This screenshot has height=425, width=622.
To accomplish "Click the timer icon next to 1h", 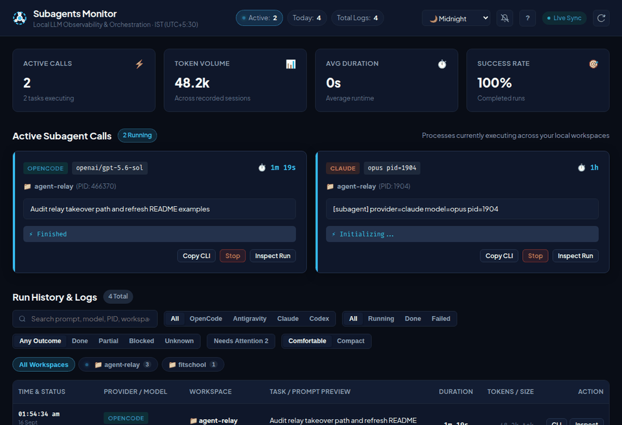I will (582, 168).
